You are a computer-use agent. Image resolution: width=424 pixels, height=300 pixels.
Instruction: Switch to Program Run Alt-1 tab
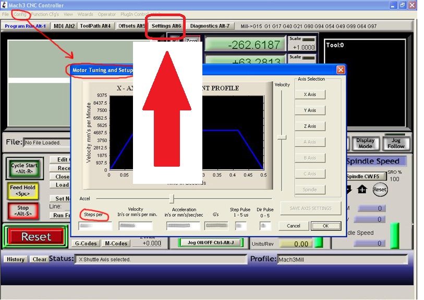26,26
